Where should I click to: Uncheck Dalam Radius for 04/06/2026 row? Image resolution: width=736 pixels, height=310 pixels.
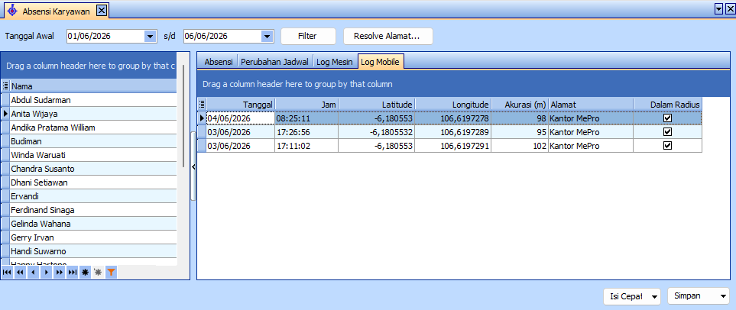click(x=667, y=118)
